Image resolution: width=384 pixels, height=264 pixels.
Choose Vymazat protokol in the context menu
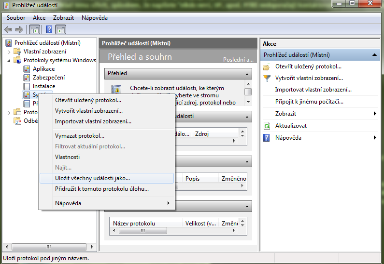tap(80, 136)
